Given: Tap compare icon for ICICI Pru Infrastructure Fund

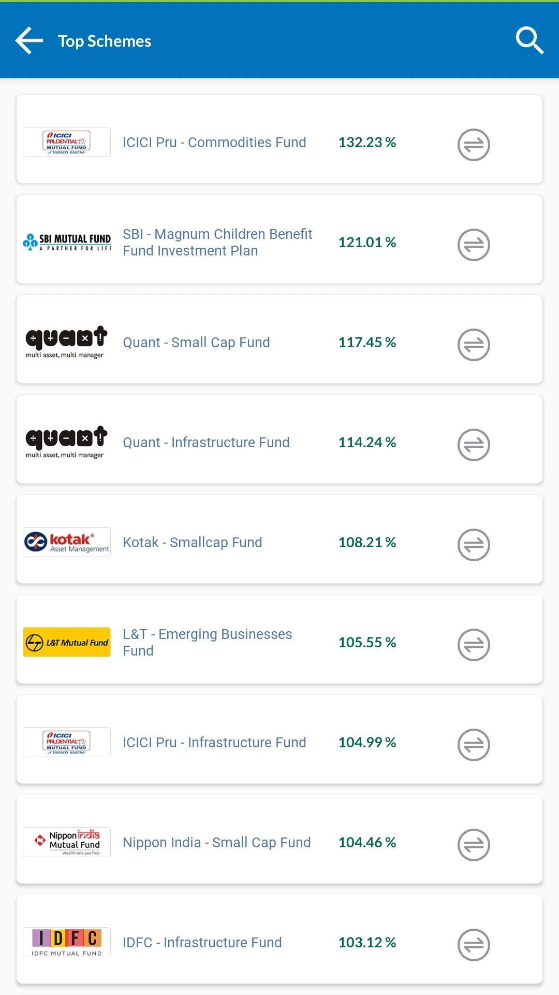Looking at the screenshot, I should point(474,745).
